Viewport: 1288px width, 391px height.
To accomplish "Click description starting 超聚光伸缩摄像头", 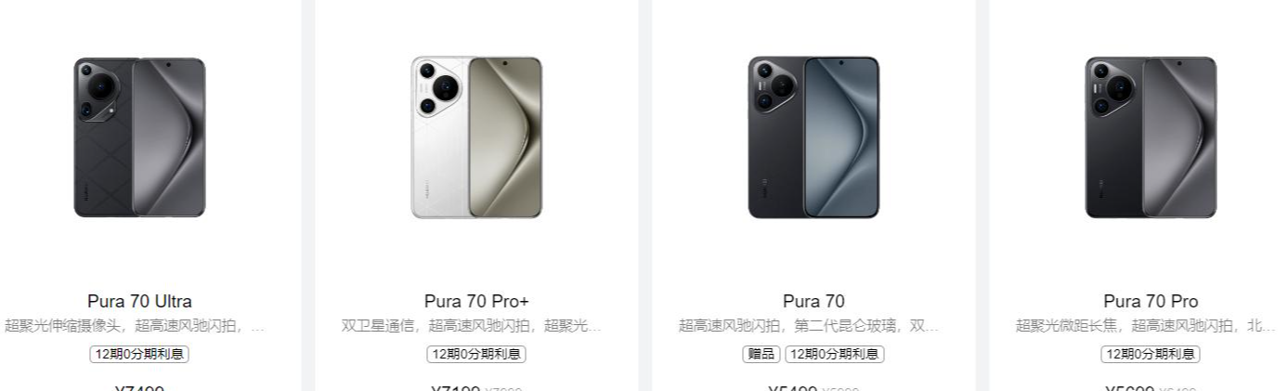I will [135, 326].
